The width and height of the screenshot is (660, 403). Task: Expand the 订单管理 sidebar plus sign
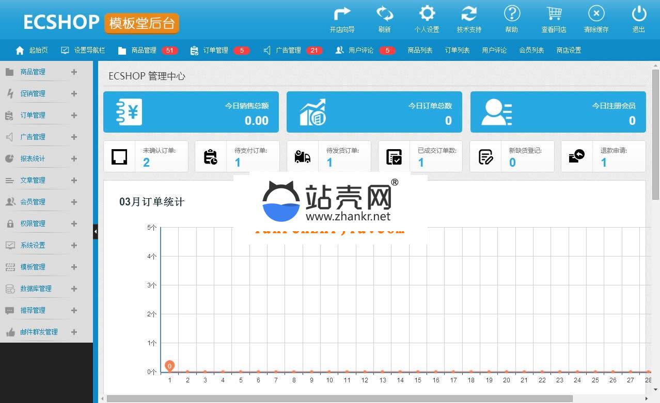point(74,116)
